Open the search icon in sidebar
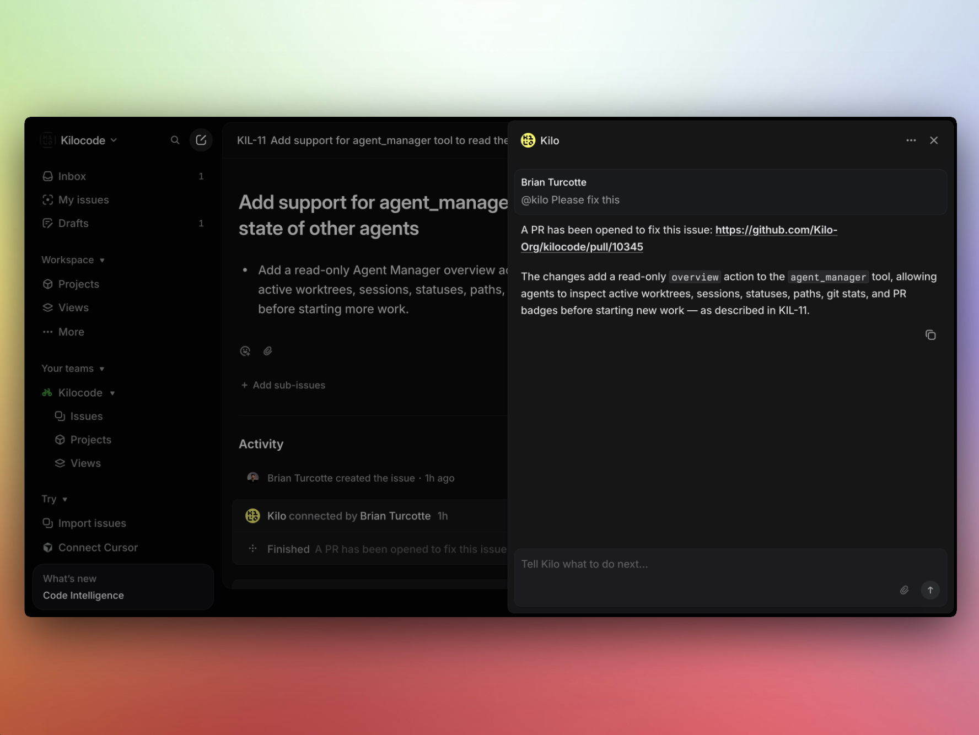This screenshot has height=735, width=979. point(175,140)
